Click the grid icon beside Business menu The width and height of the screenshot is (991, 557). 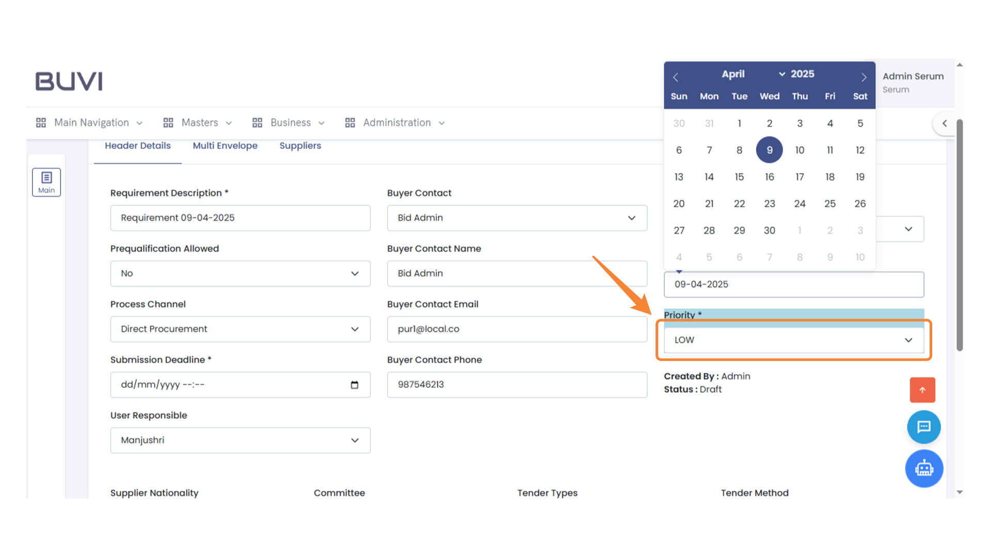pyautogui.click(x=257, y=122)
